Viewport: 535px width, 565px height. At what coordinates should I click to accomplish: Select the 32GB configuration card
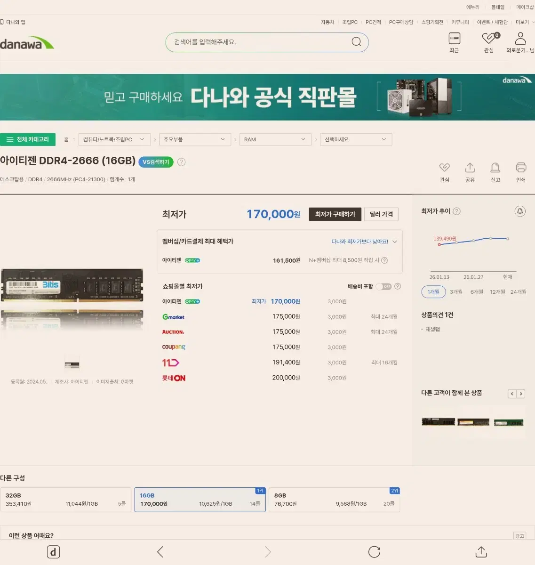[65, 500]
